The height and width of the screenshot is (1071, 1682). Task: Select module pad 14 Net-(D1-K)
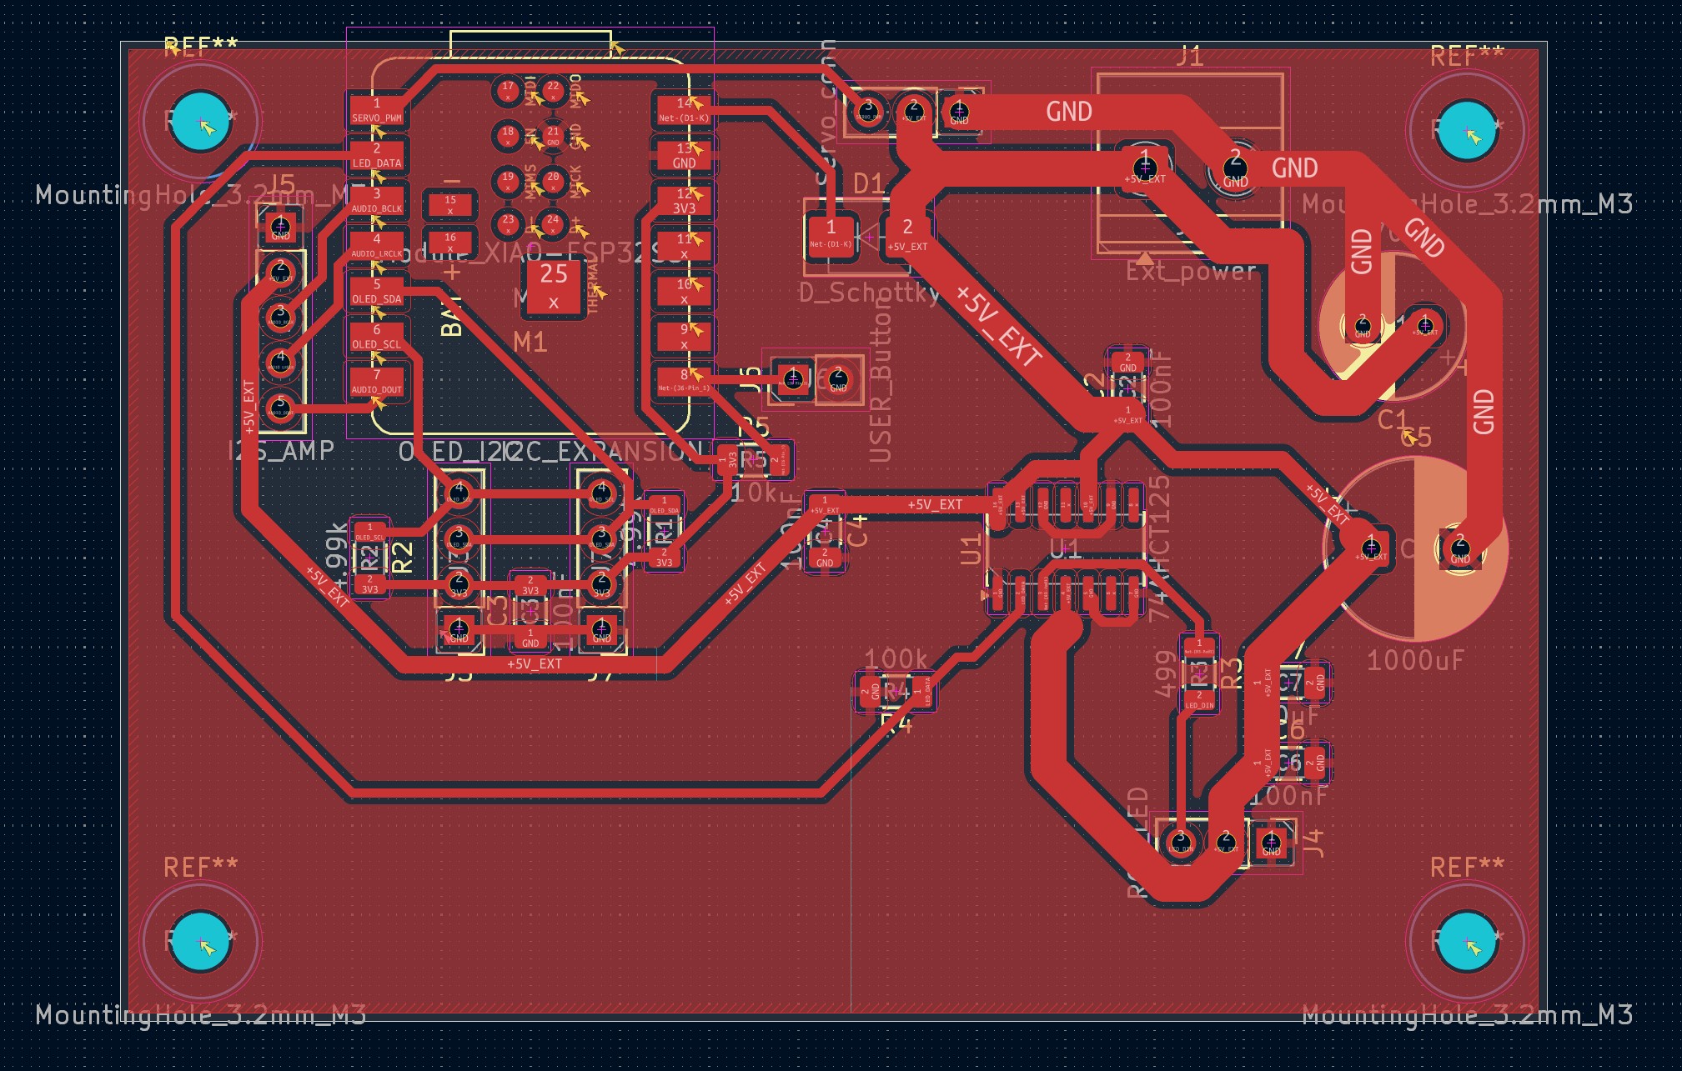[684, 110]
